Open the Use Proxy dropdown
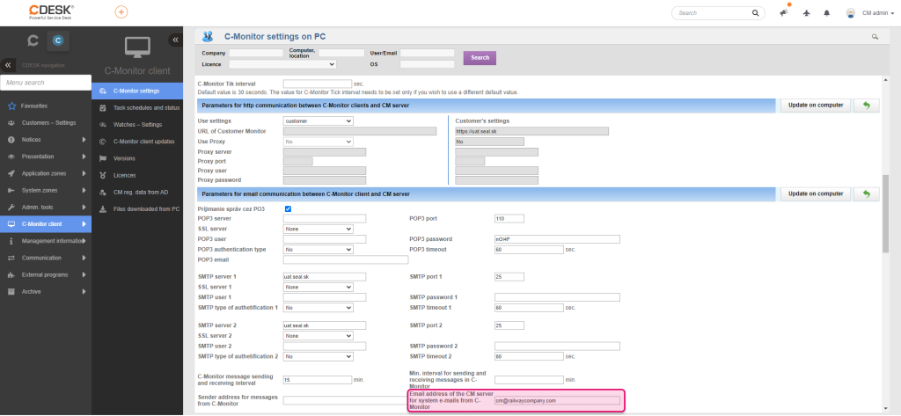The width and height of the screenshot is (901, 416). click(319, 142)
